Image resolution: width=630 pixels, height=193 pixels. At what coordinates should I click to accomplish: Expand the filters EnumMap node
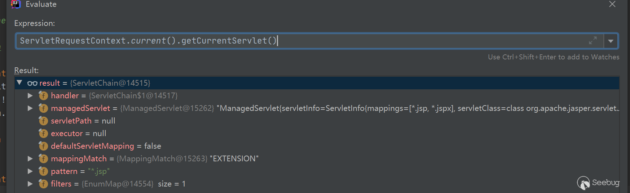tap(30, 184)
